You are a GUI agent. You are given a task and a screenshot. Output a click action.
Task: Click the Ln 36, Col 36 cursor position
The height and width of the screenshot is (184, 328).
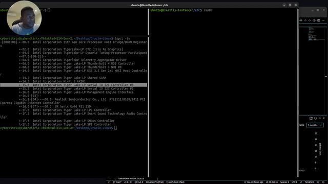click(x=272, y=182)
